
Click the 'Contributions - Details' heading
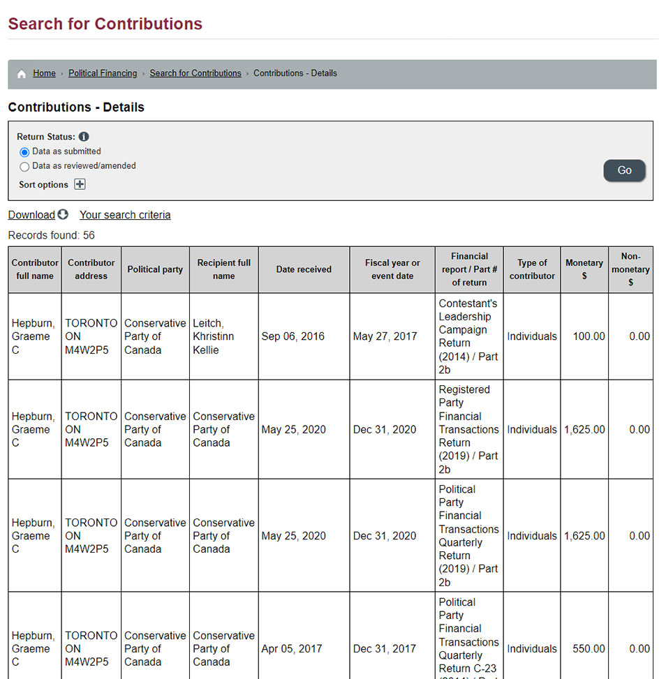click(76, 107)
